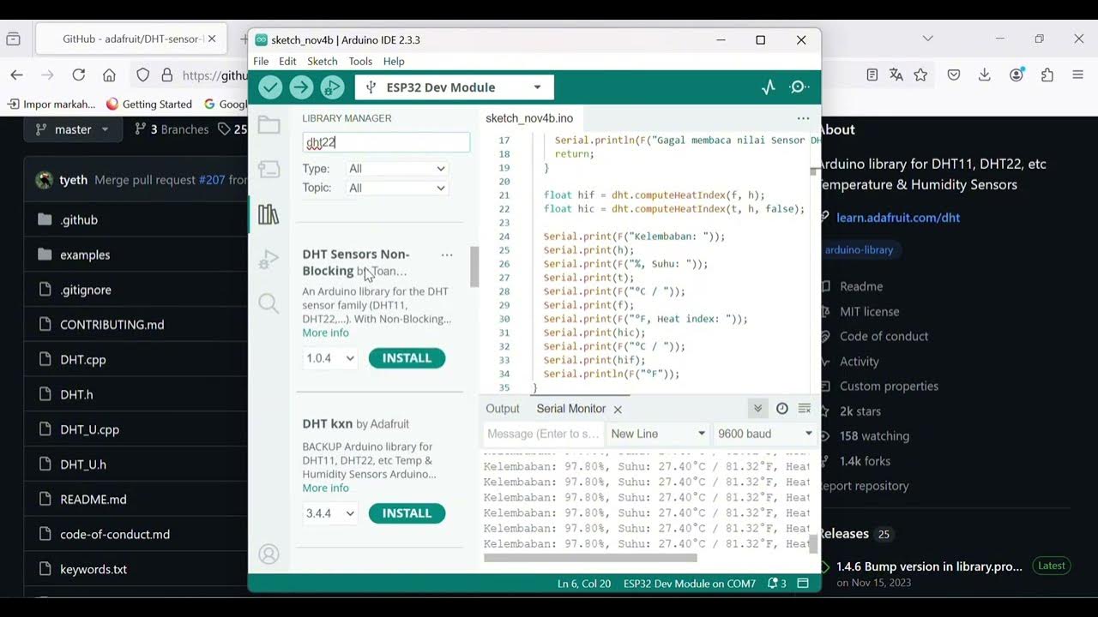The image size is (1098, 617).
Task: Click the Serial Monitor message input
Action: (x=543, y=434)
